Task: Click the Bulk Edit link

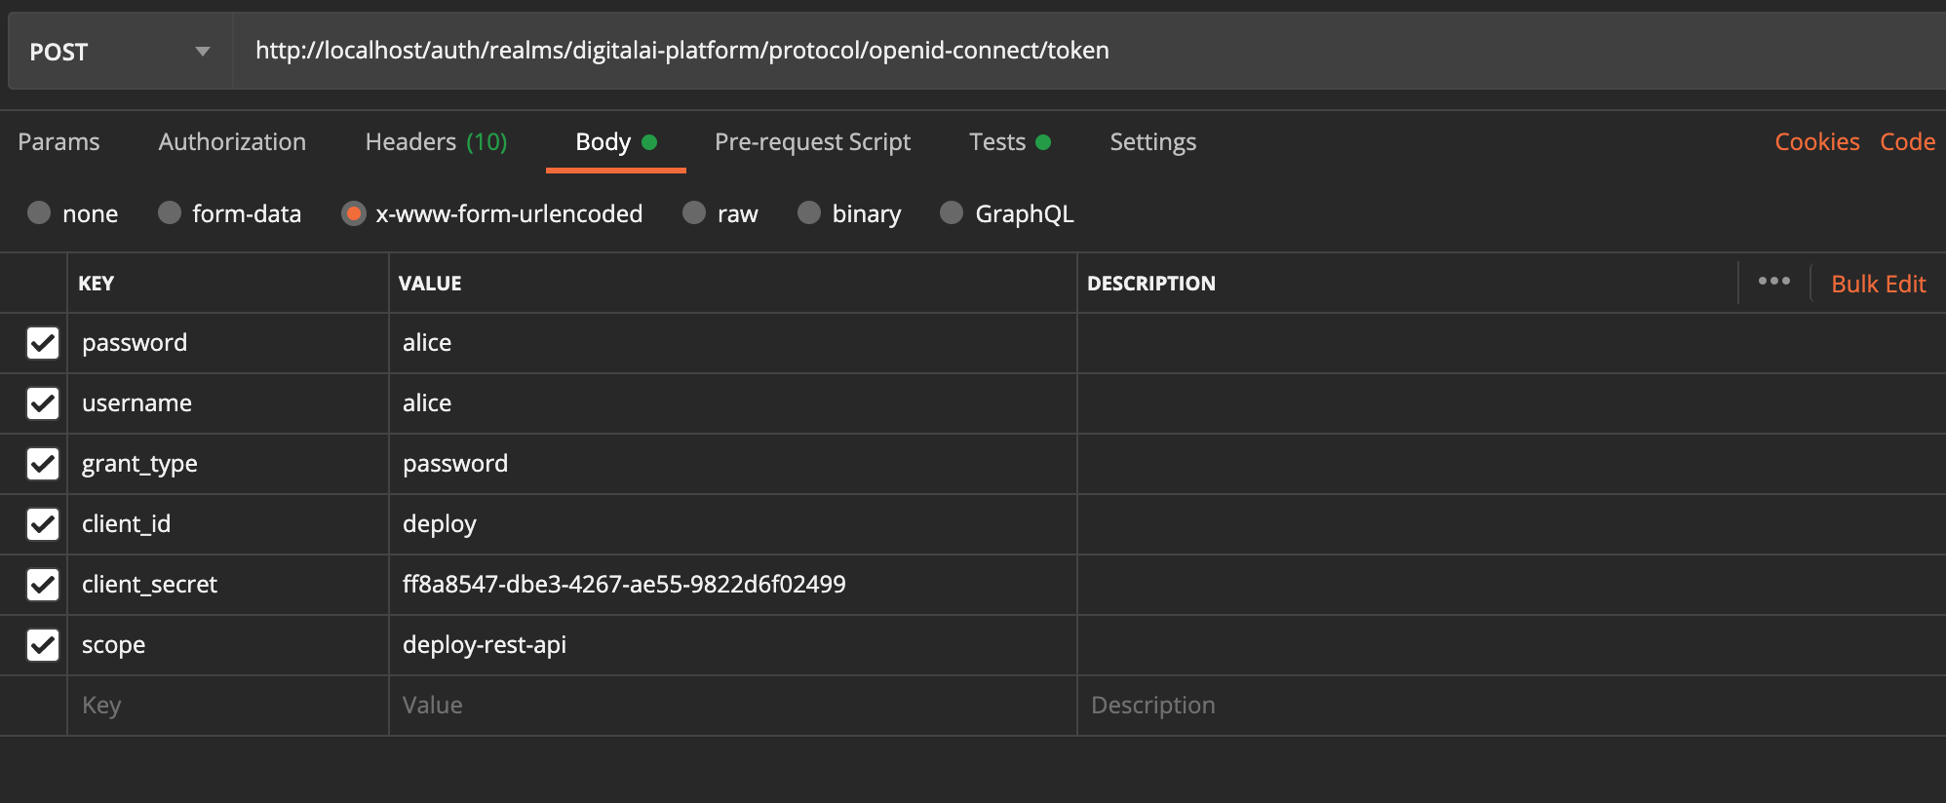Action: click(1878, 284)
